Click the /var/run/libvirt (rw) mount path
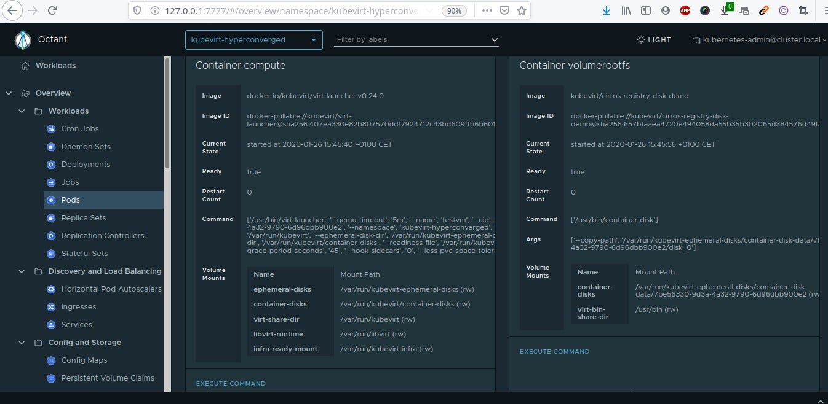The width and height of the screenshot is (828, 404). click(x=373, y=334)
